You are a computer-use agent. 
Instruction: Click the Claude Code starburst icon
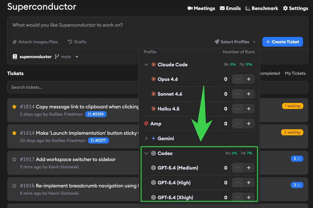pyautogui.click(x=153, y=64)
